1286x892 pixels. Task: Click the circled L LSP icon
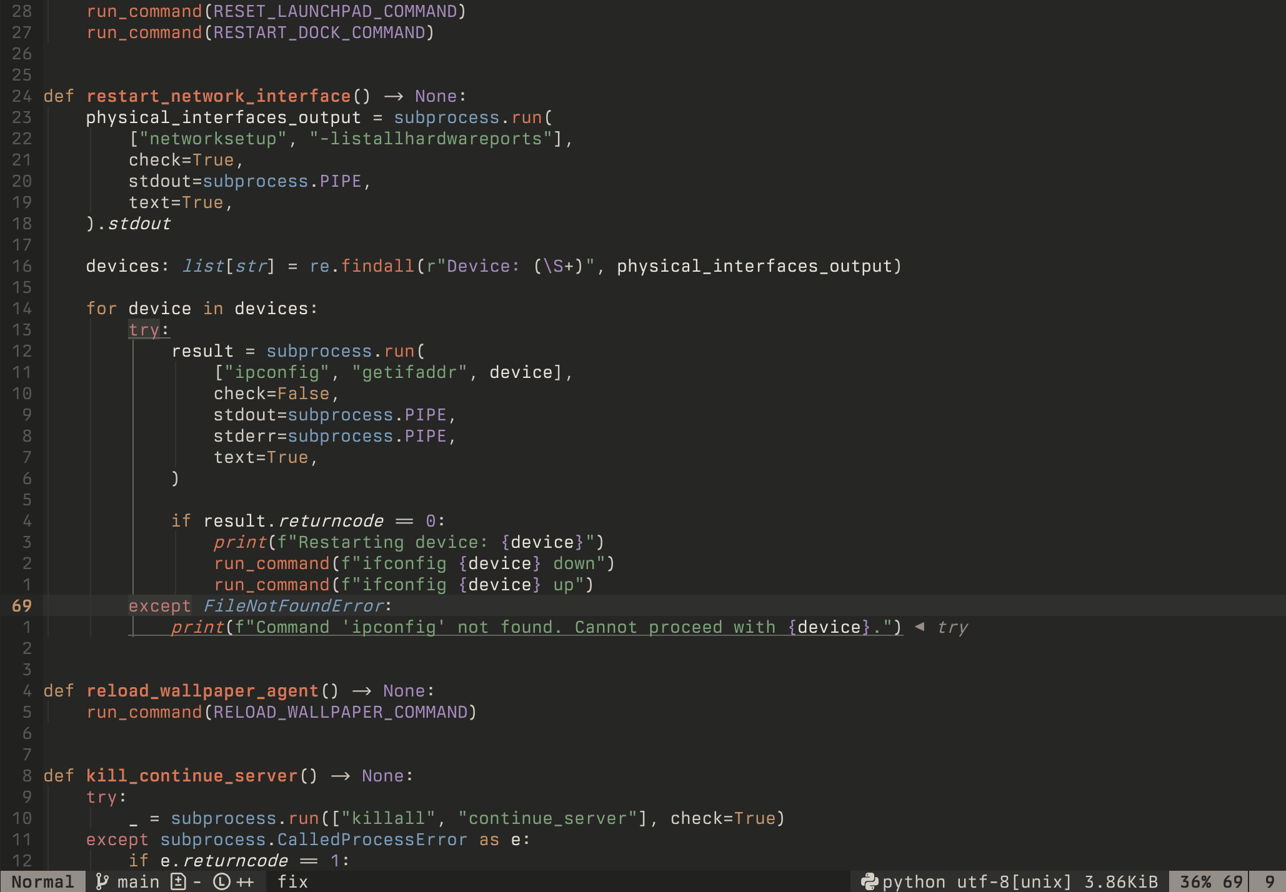(x=222, y=881)
